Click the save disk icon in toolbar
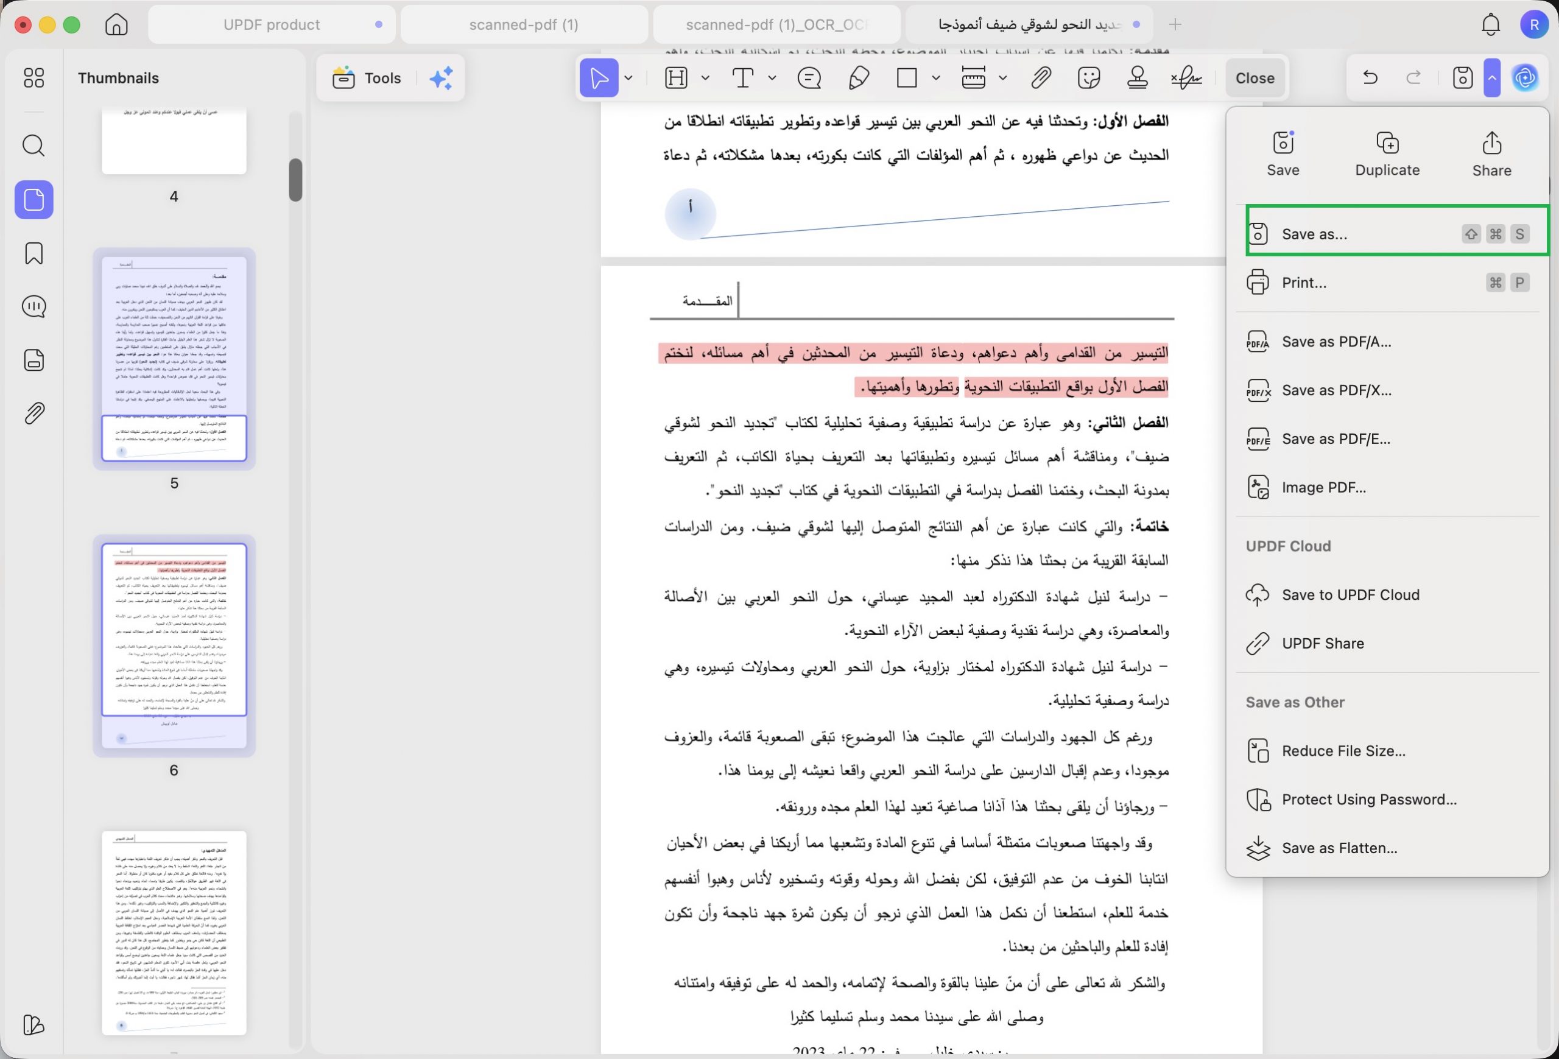Screen dimensions: 1559x1059 click(x=1462, y=78)
